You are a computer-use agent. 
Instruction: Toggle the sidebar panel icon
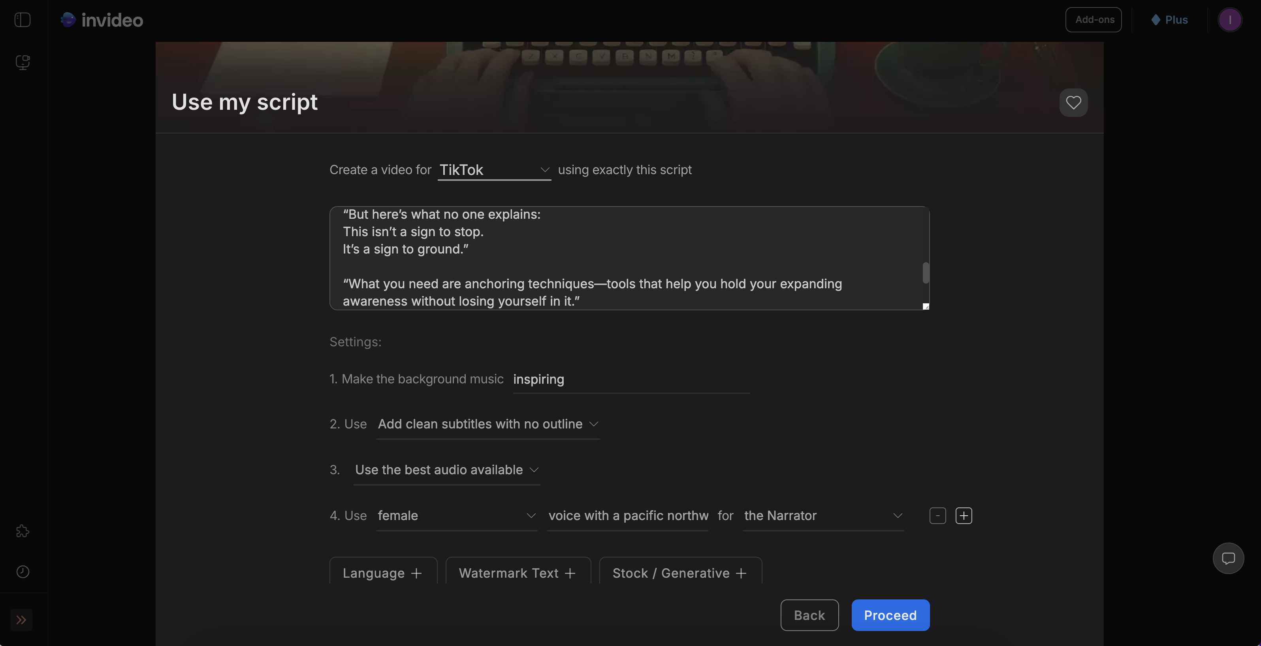pos(23,20)
